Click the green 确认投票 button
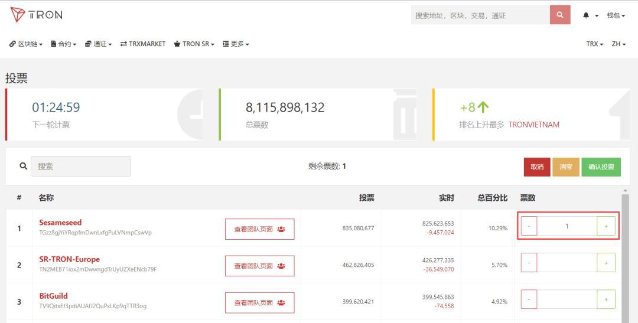 pos(601,167)
